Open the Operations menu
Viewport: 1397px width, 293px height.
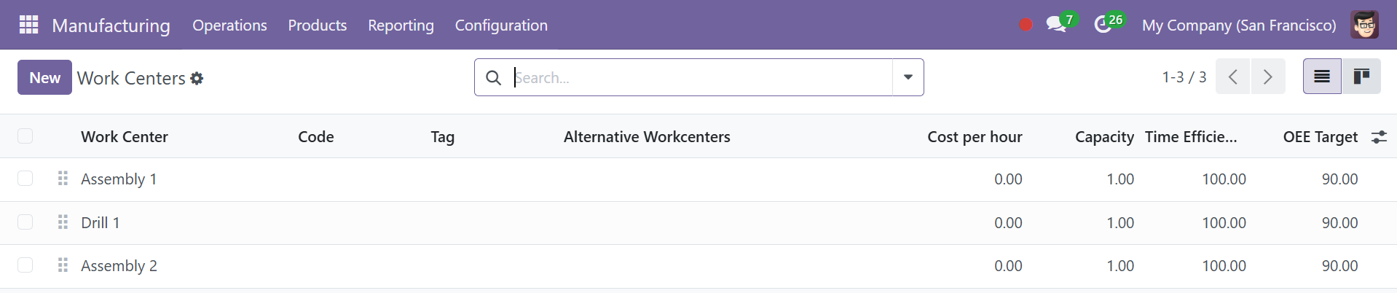tap(229, 25)
